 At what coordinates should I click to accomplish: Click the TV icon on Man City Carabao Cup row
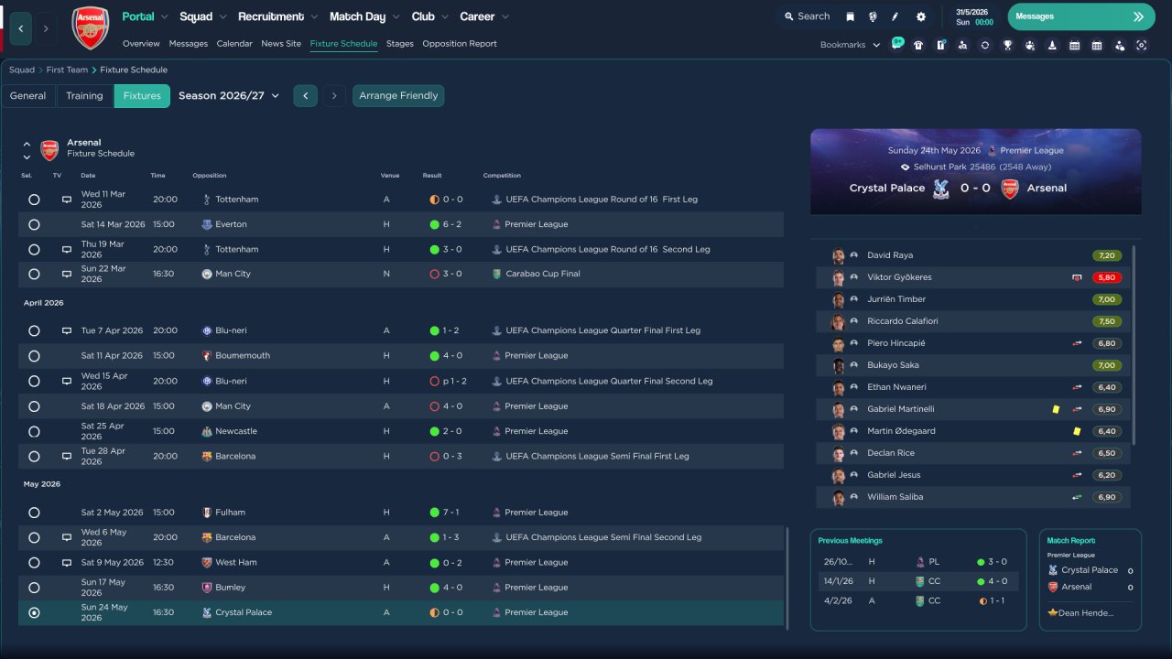pyautogui.click(x=66, y=274)
